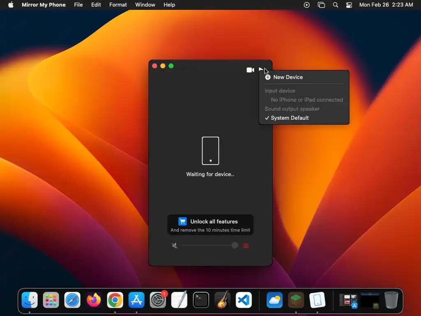This screenshot has height=316, width=421.
Task: Click the device menu arrow icon
Action: coord(261,70)
